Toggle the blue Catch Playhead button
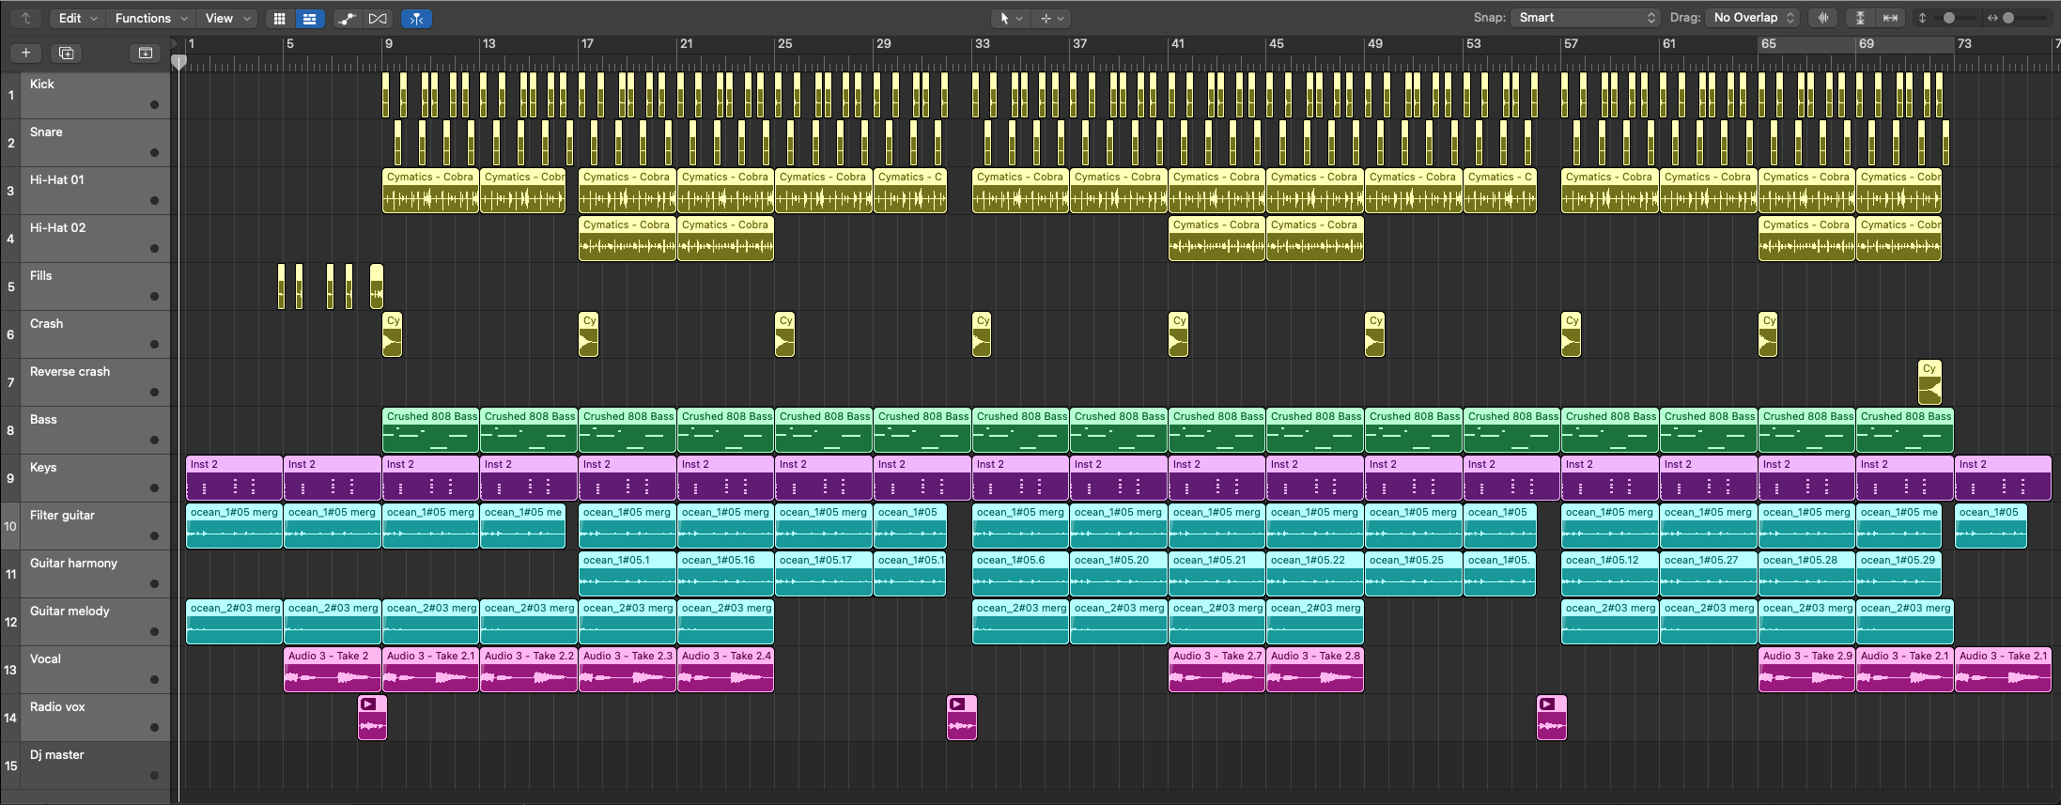Image resolution: width=2061 pixels, height=805 pixels. [x=416, y=18]
